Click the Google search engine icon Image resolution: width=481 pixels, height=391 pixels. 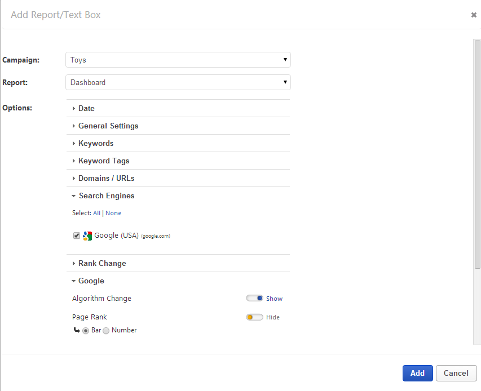coord(87,236)
